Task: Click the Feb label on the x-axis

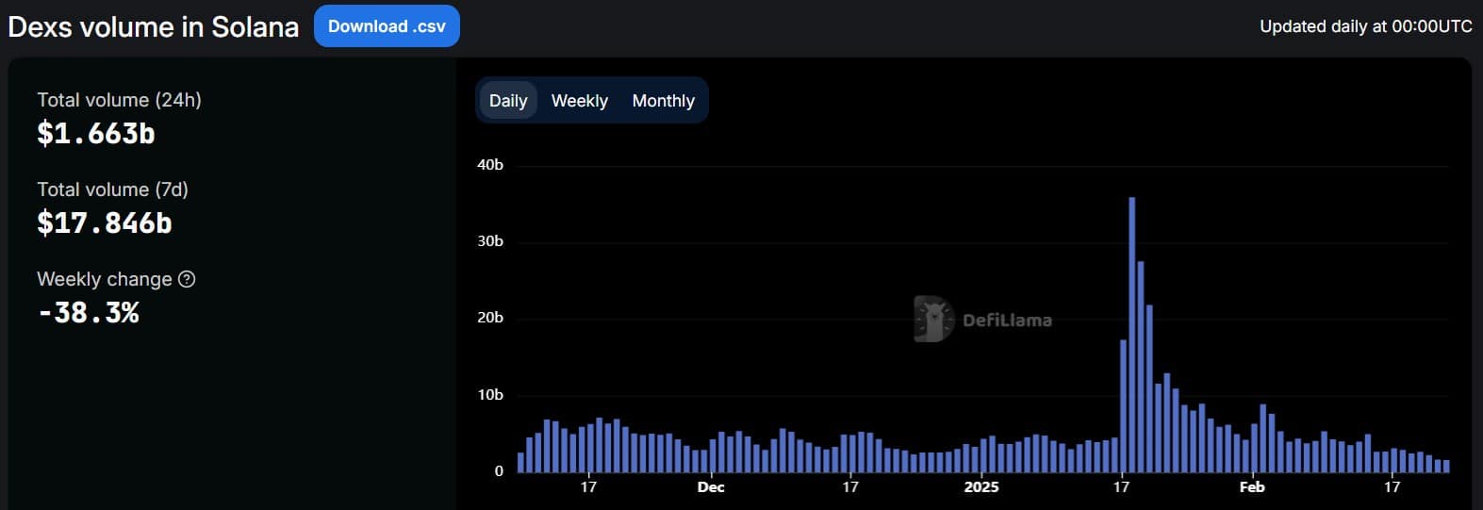Action: coord(1252,486)
